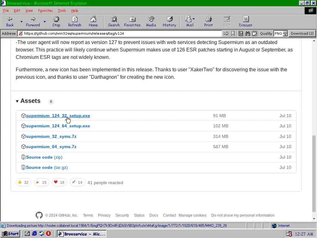The image size is (317, 238).
Task: Open the Status footer link
Action: [139, 215]
